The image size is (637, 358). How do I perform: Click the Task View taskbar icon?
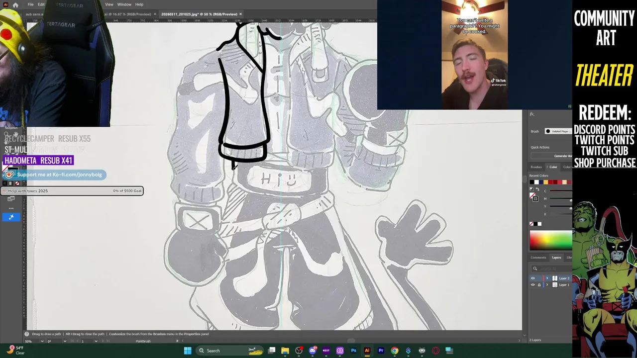coord(272,351)
